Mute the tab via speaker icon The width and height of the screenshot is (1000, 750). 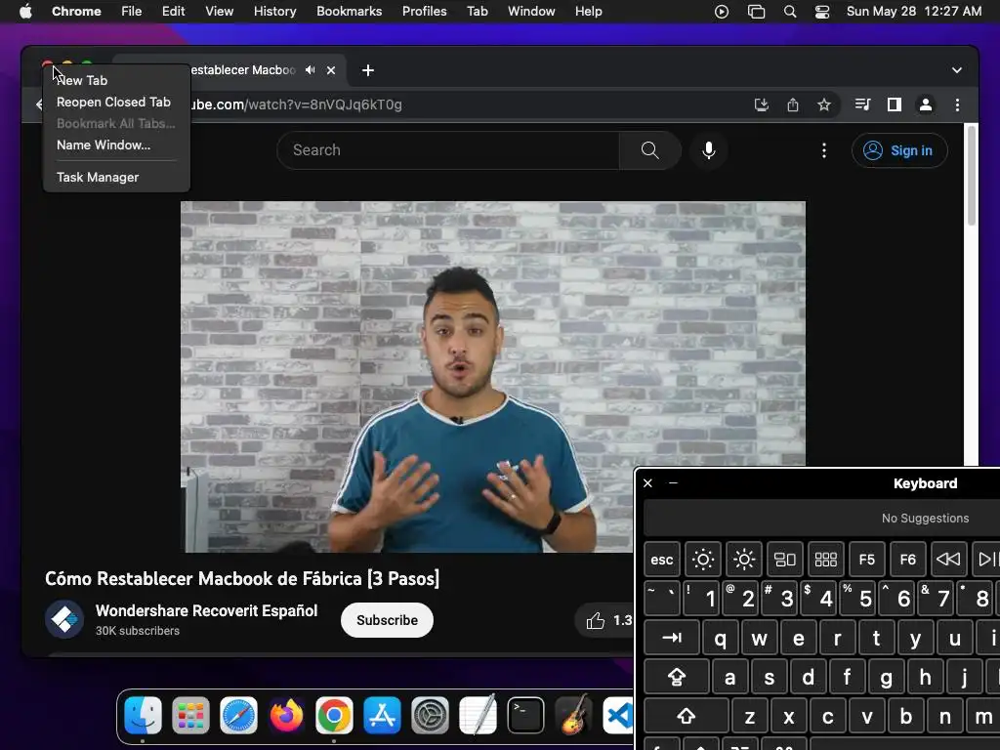311,70
